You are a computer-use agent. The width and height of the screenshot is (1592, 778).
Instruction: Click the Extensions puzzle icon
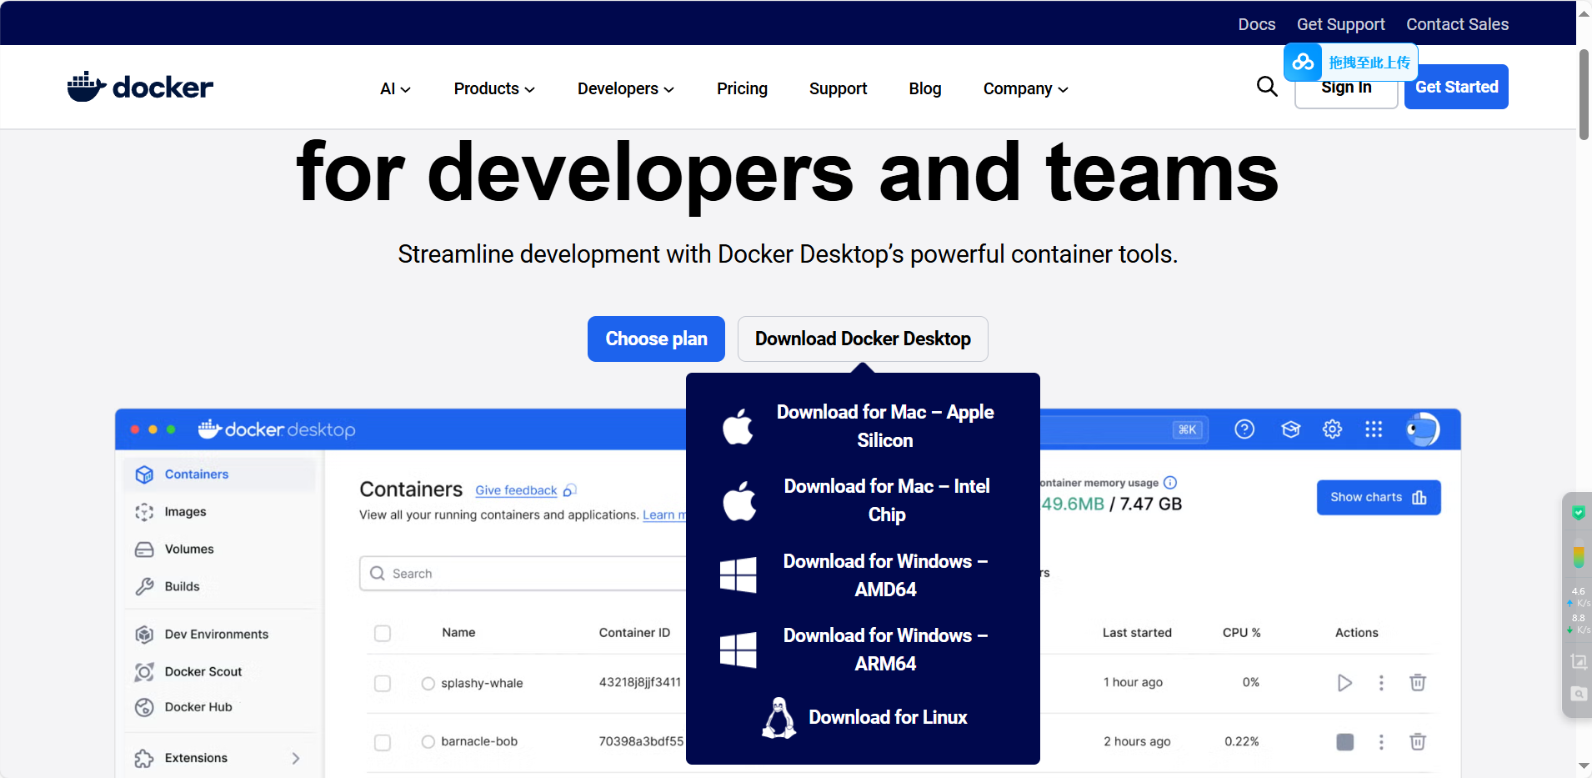coord(144,758)
